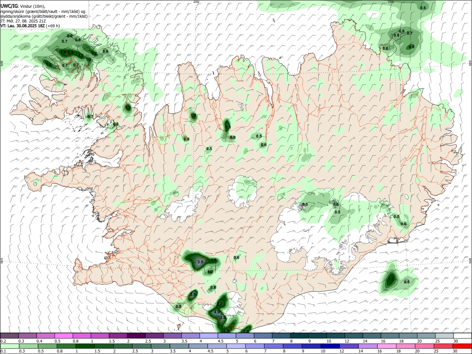472x354 pixels.
Task: Select the 'IT: Mið. 27. 08. 2025 21Z' line
Action: [x=23, y=21]
